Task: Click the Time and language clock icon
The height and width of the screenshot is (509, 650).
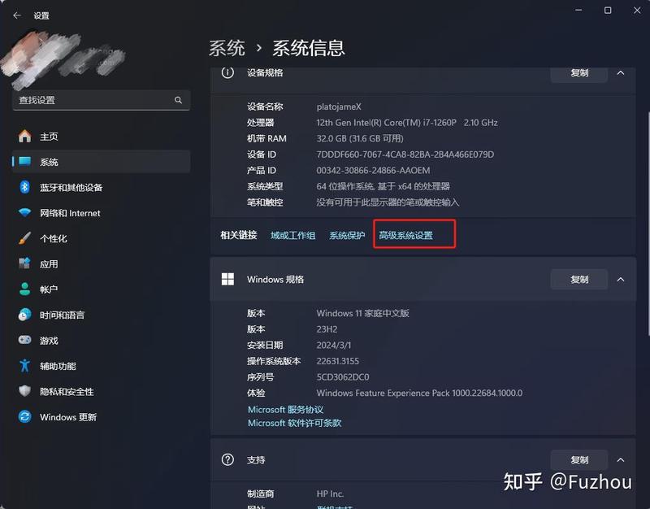Action: (25, 315)
